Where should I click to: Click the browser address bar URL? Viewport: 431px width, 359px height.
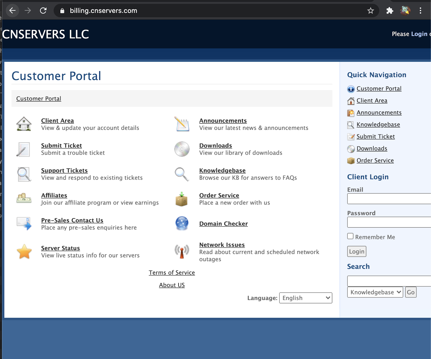pos(103,11)
